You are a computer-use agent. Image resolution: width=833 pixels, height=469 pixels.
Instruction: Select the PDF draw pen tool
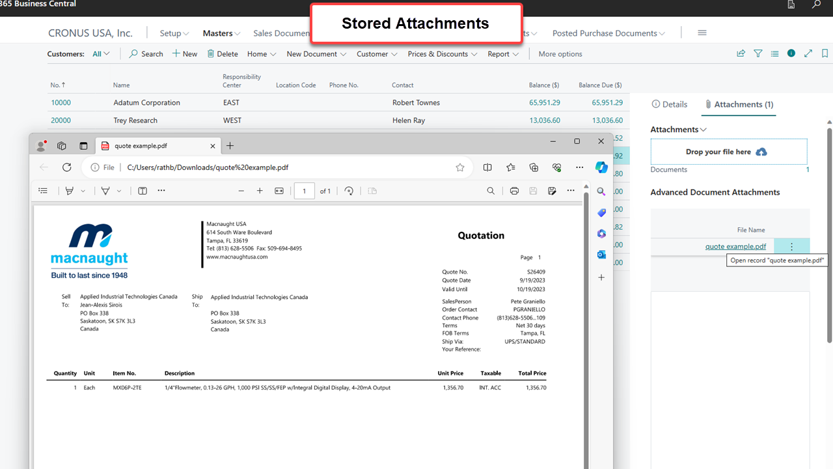coord(105,191)
